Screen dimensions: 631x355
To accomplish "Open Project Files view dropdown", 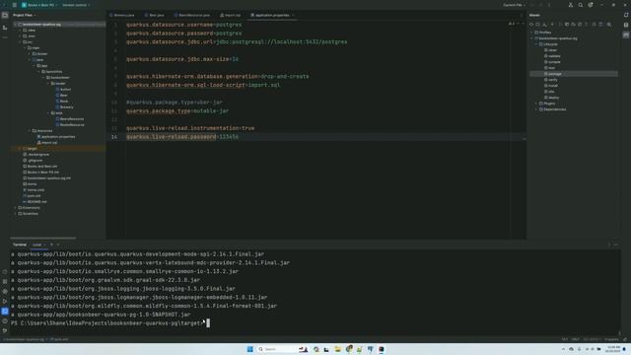I will (x=24, y=16).
